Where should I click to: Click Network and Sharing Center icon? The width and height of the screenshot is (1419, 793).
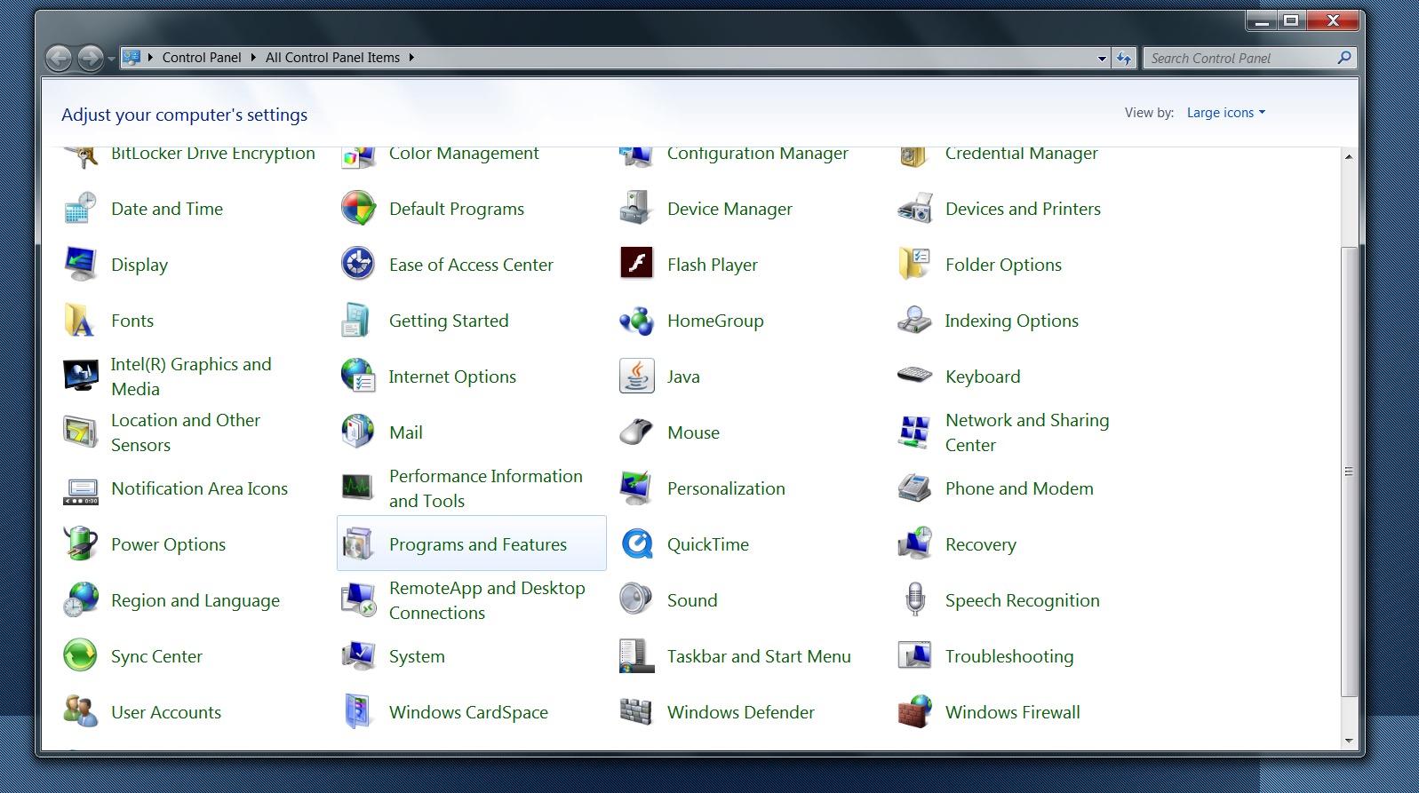click(x=915, y=432)
